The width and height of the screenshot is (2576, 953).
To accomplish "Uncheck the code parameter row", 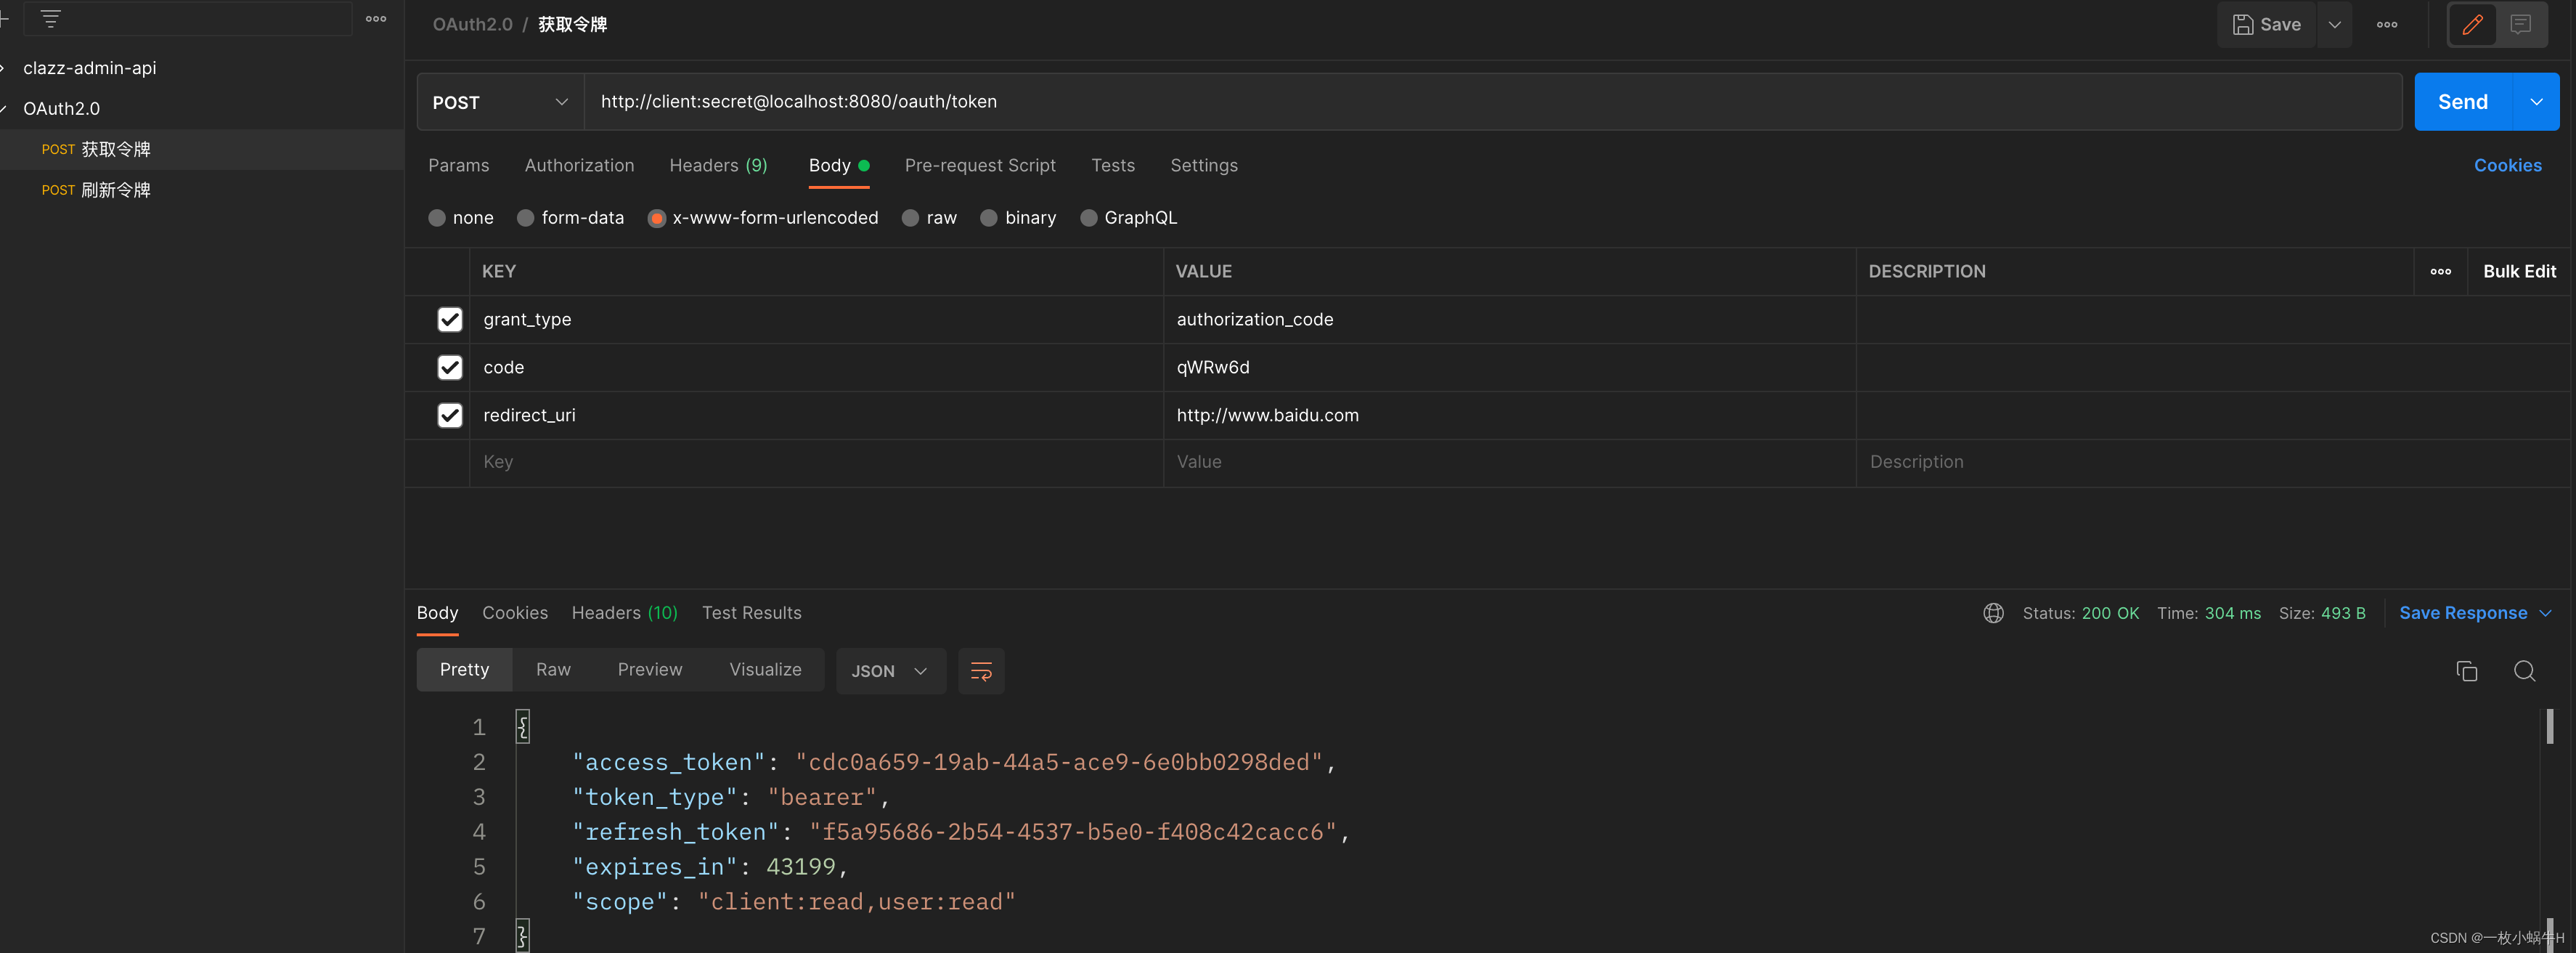I will pos(450,368).
